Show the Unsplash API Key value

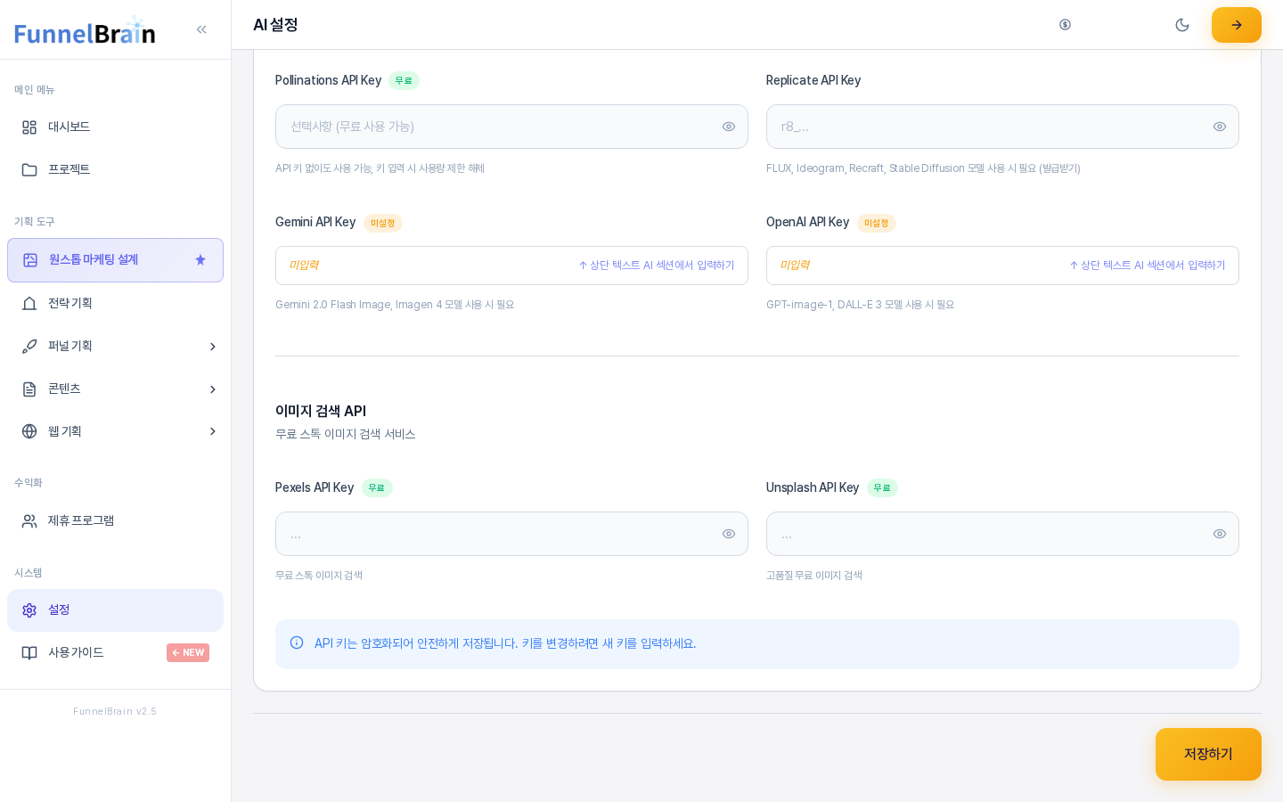click(x=1220, y=534)
